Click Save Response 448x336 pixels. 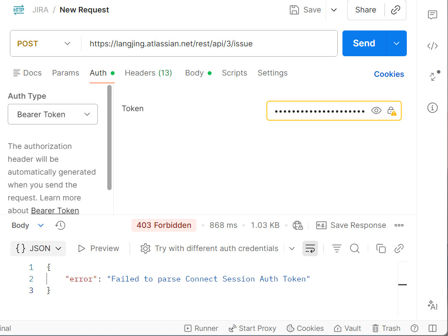351,225
